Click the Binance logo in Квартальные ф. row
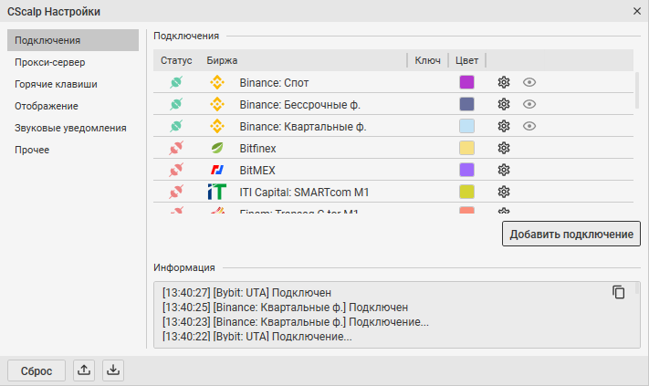This screenshot has width=649, height=386. tap(217, 126)
